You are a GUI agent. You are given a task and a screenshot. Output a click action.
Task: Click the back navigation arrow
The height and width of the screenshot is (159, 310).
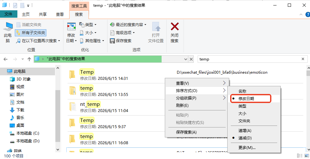click(5, 59)
